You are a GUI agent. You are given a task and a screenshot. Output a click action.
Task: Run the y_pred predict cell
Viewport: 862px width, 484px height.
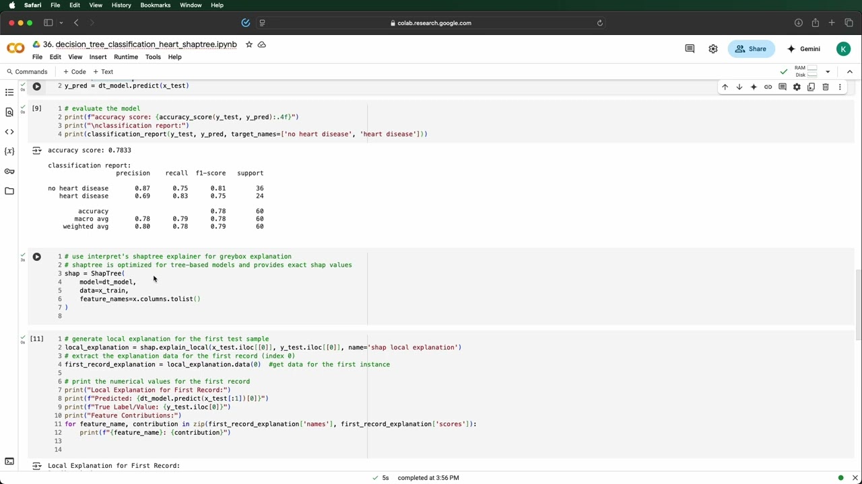click(x=37, y=86)
